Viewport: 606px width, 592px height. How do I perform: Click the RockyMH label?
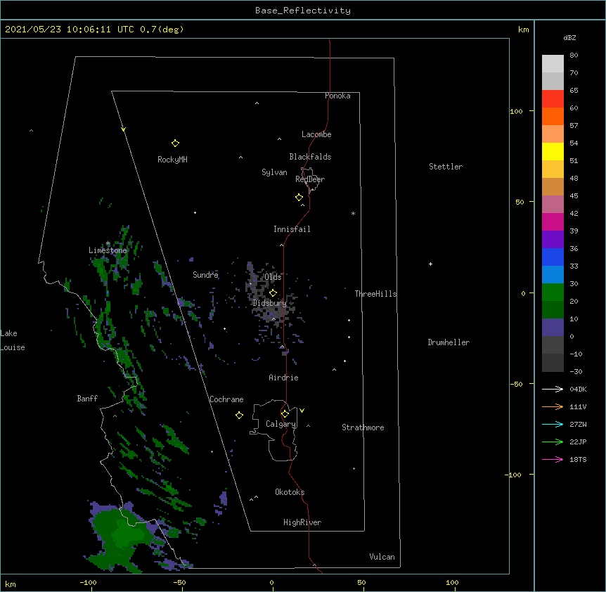tap(172, 160)
